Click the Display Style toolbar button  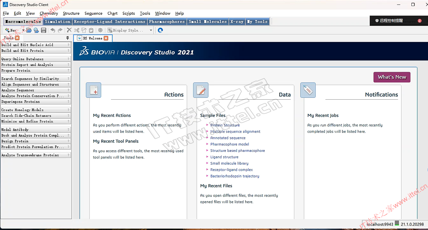click(127, 30)
